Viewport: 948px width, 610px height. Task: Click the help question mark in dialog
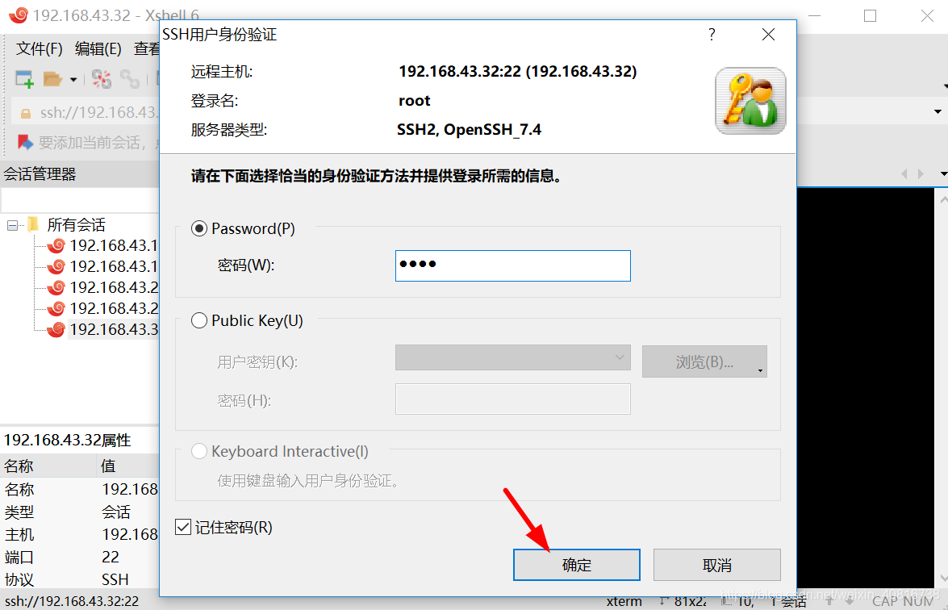pos(712,35)
